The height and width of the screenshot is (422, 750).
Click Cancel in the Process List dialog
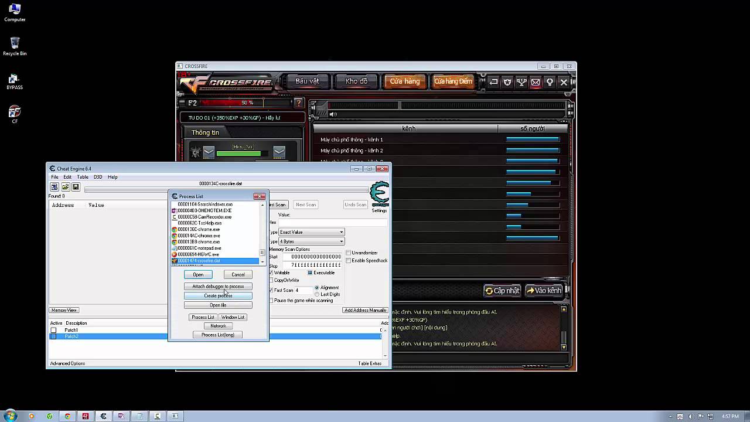238,274
